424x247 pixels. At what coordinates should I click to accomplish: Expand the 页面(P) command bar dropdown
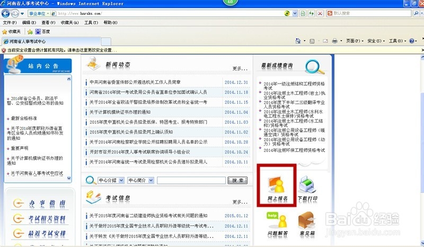(x=355, y=41)
